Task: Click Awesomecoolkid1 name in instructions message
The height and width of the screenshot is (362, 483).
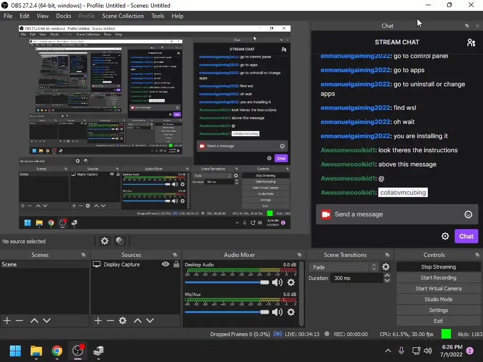Action: 348,150
